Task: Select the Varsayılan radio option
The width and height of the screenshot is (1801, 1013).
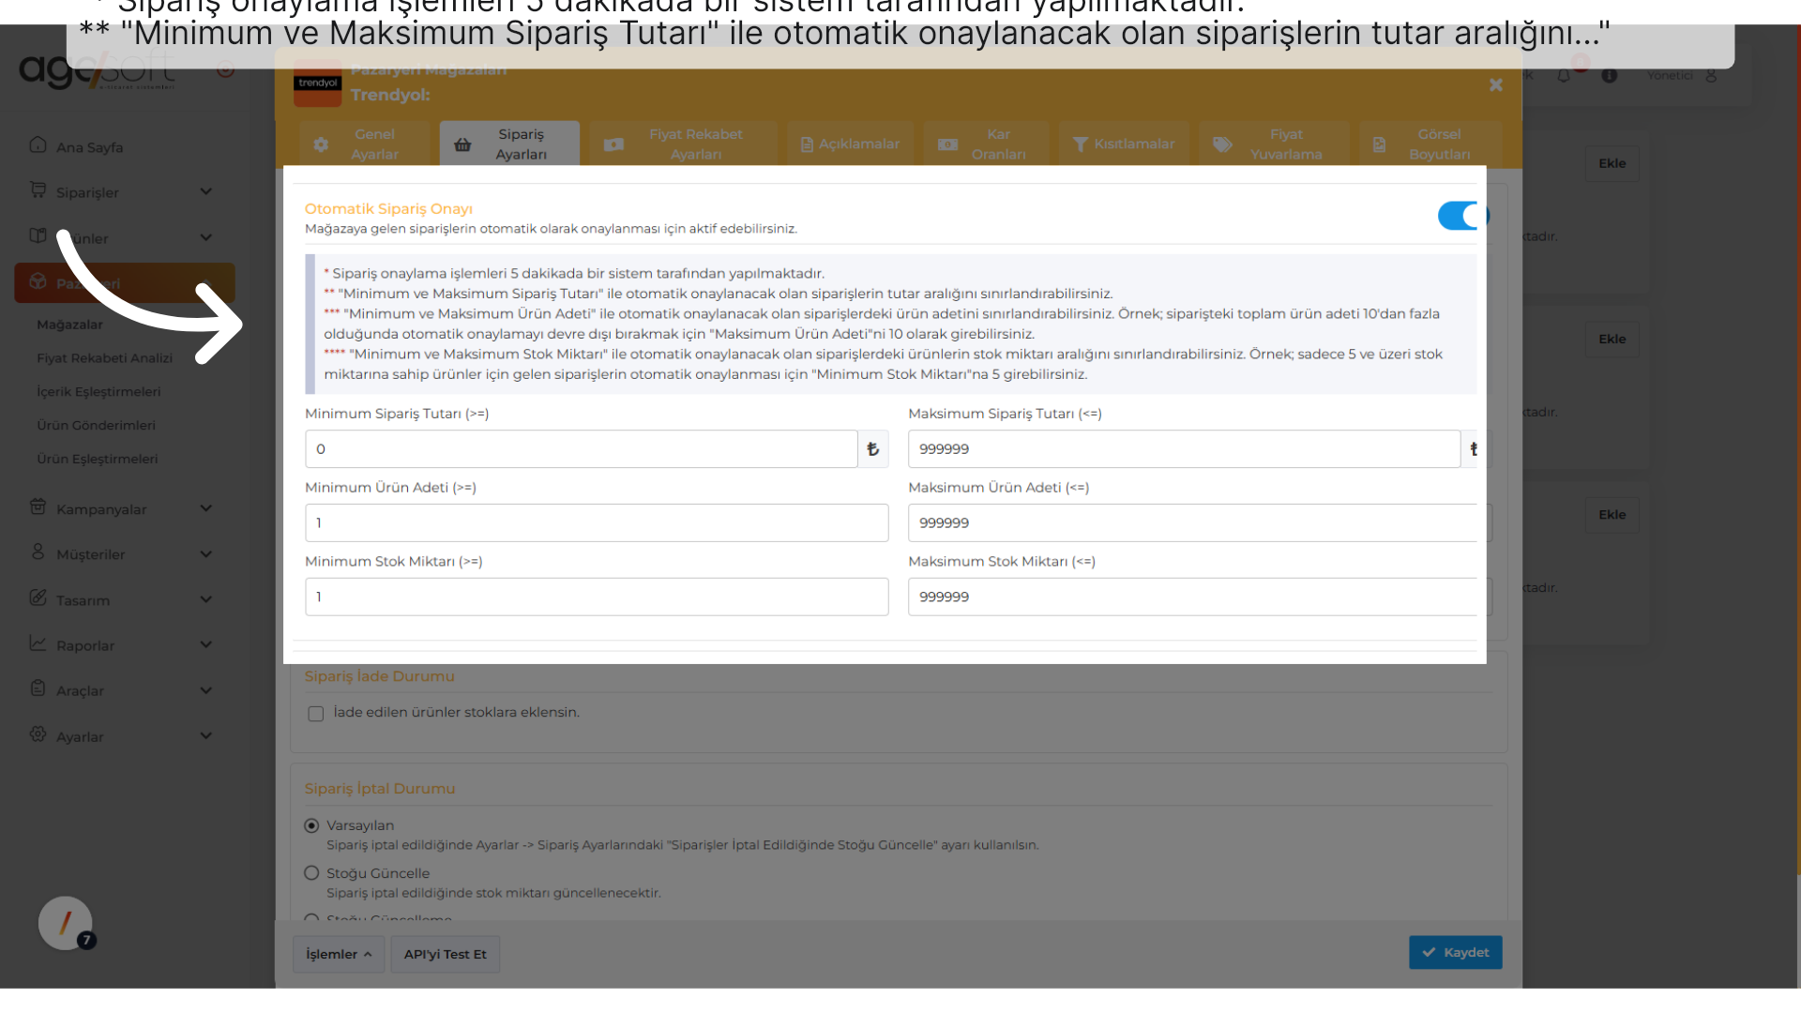Action: click(311, 825)
